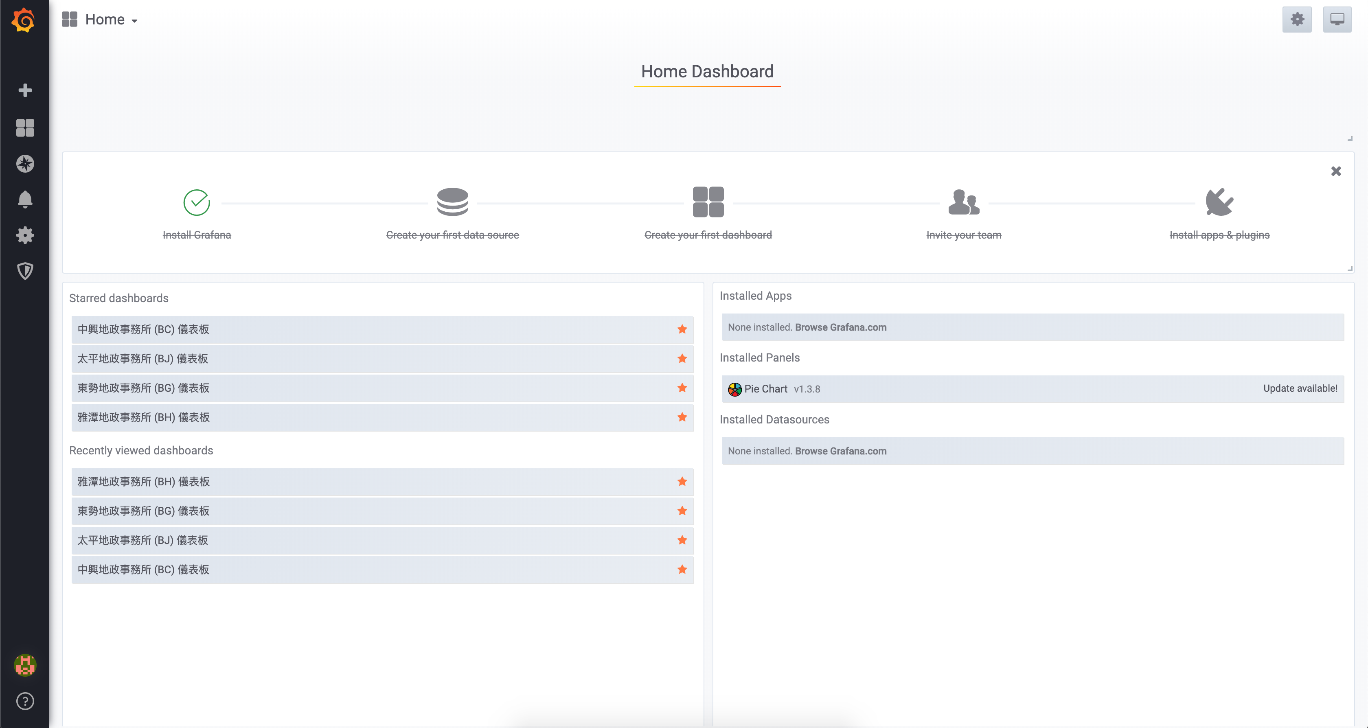Close the getting started steps panel
The width and height of the screenshot is (1368, 728).
tap(1336, 171)
